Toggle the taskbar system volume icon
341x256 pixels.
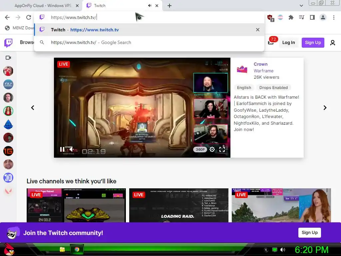tap(282, 250)
